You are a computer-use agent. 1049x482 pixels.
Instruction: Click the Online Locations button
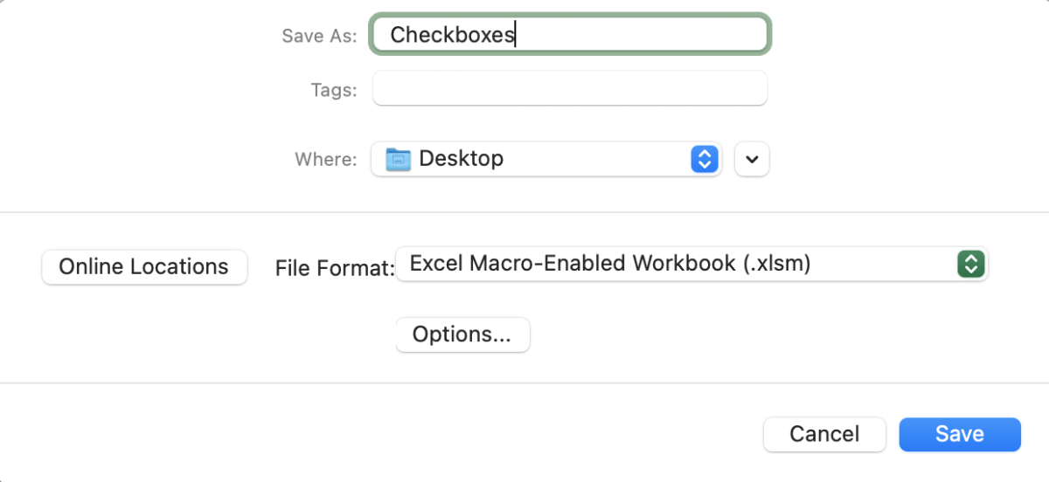point(144,267)
